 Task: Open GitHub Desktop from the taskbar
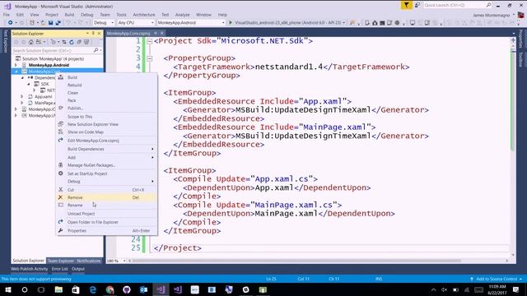coord(127,289)
